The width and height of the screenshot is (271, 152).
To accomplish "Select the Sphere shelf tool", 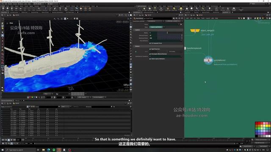I will pyautogui.click(x=8, y=9).
